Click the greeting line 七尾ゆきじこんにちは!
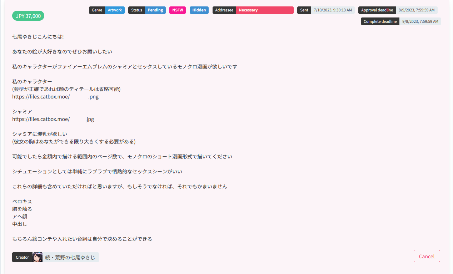The height and width of the screenshot is (274, 453). tap(38, 37)
